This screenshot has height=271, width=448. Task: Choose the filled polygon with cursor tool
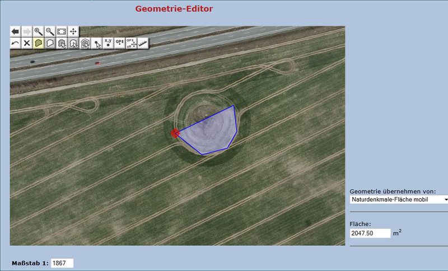click(x=62, y=43)
